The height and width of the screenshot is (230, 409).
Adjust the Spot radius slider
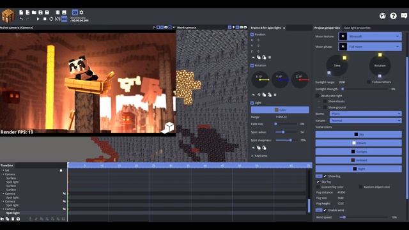(x=286, y=132)
